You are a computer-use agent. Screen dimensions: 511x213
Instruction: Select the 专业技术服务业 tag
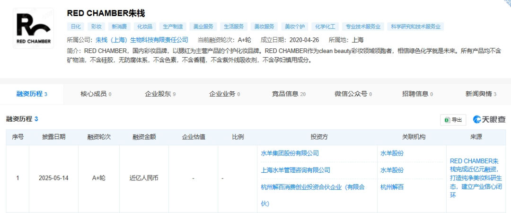tap(363, 27)
